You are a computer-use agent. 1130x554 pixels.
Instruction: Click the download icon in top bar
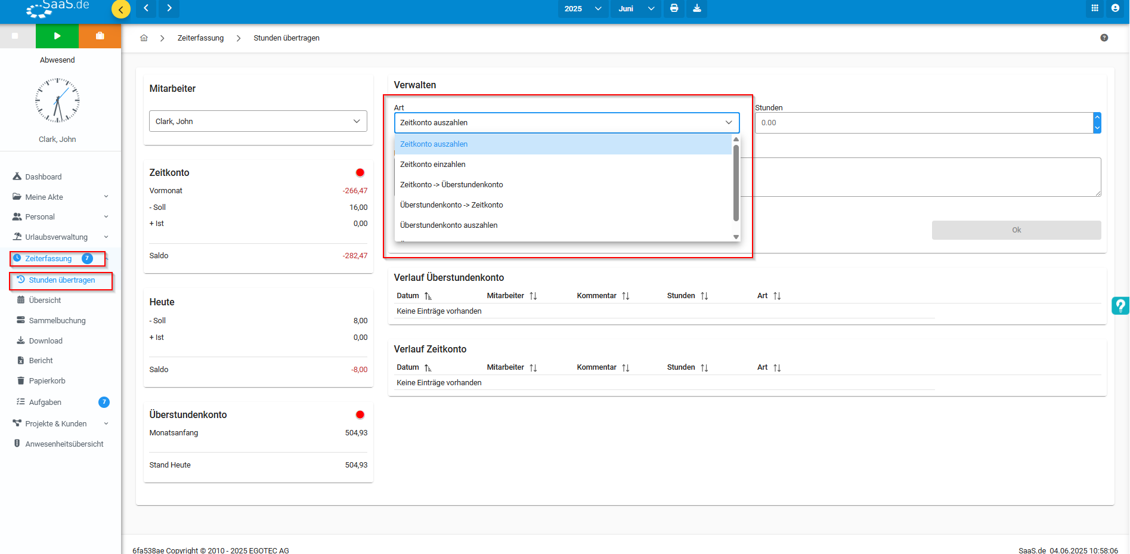696,8
